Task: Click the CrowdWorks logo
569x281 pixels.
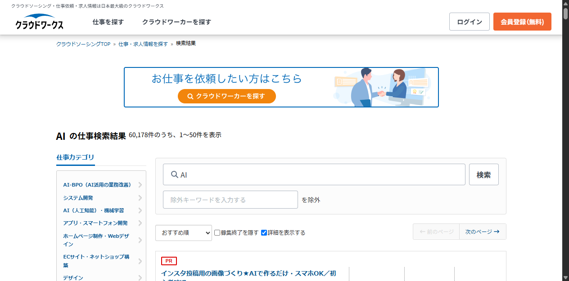Action: point(39,22)
